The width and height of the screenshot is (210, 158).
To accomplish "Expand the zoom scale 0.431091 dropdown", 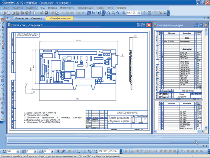I will coord(139,13).
